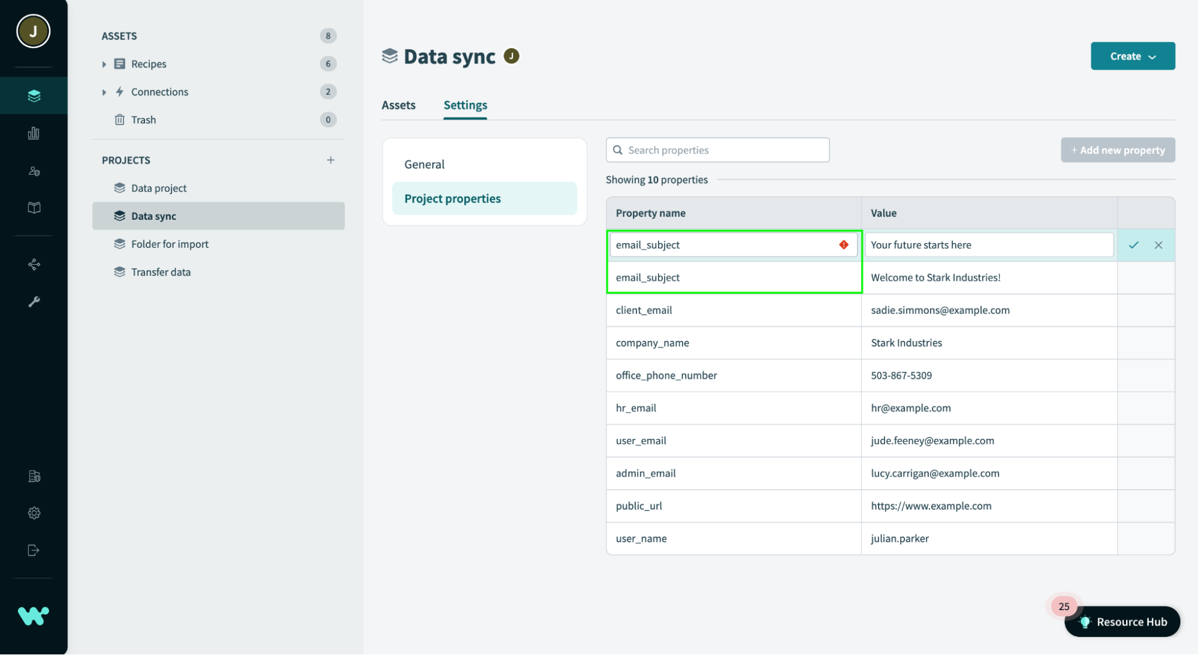The width and height of the screenshot is (1198, 655).
Task: Select the Assets tab
Action: click(x=399, y=105)
